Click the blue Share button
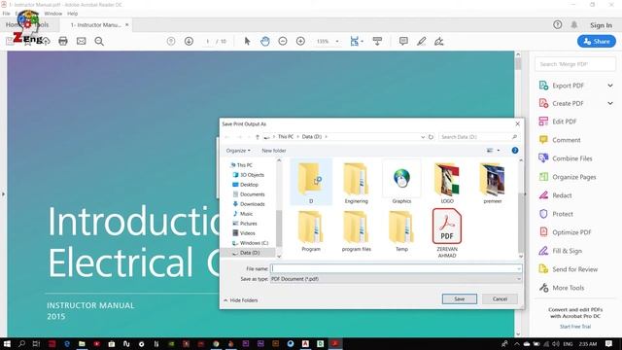 tap(597, 41)
